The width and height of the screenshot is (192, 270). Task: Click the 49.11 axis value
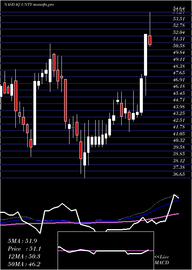click(179, 59)
